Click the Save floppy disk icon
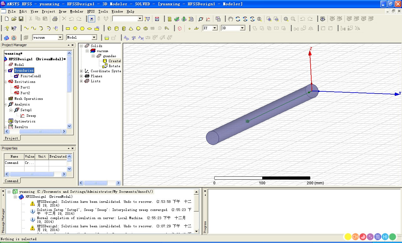The image size is (402, 243). click(x=21, y=19)
